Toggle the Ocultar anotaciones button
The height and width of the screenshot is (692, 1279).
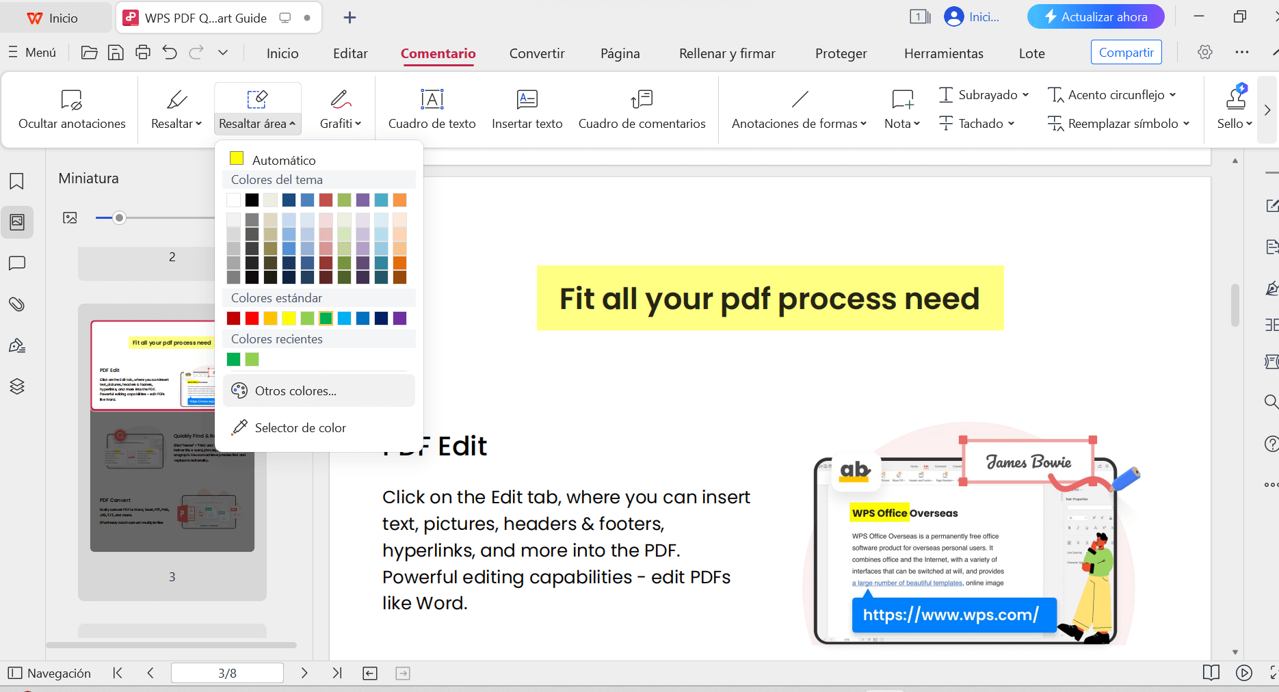point(72,109)
